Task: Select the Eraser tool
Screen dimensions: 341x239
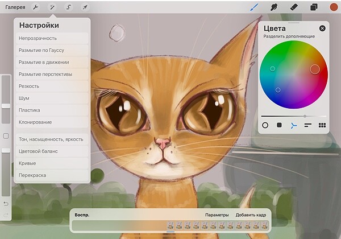Action: 294,7
